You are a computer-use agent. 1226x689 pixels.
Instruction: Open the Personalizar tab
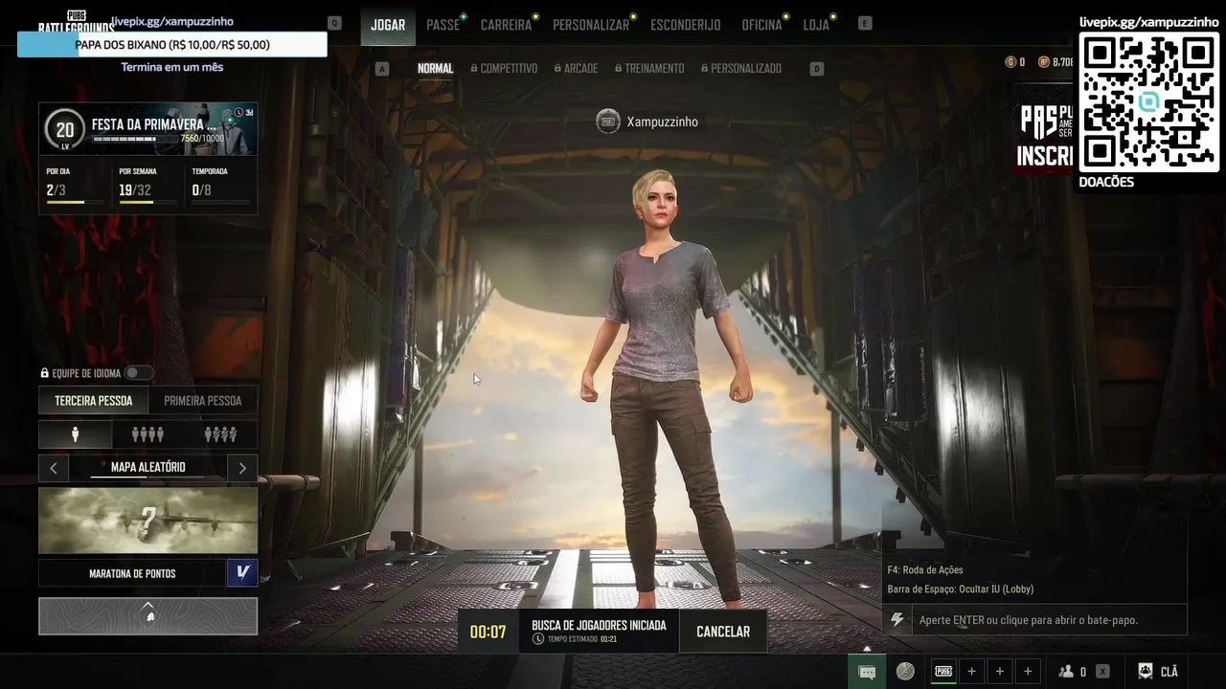(x=591, y=25)
